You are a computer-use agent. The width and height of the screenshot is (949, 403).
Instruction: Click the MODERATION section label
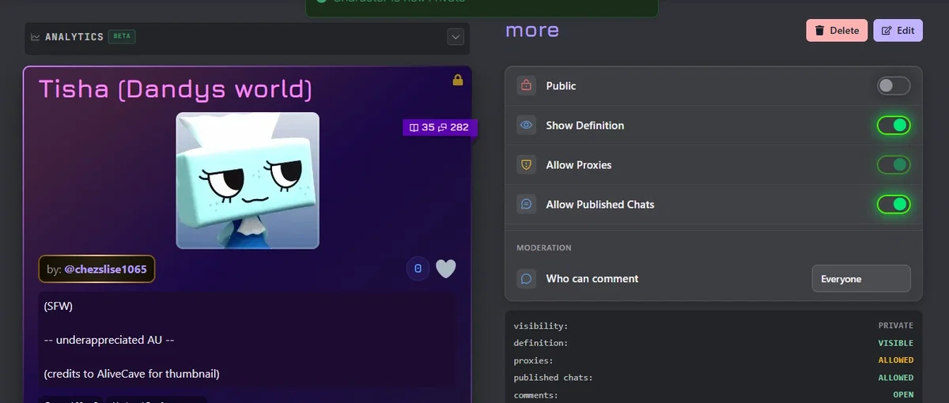pos(544,247)
